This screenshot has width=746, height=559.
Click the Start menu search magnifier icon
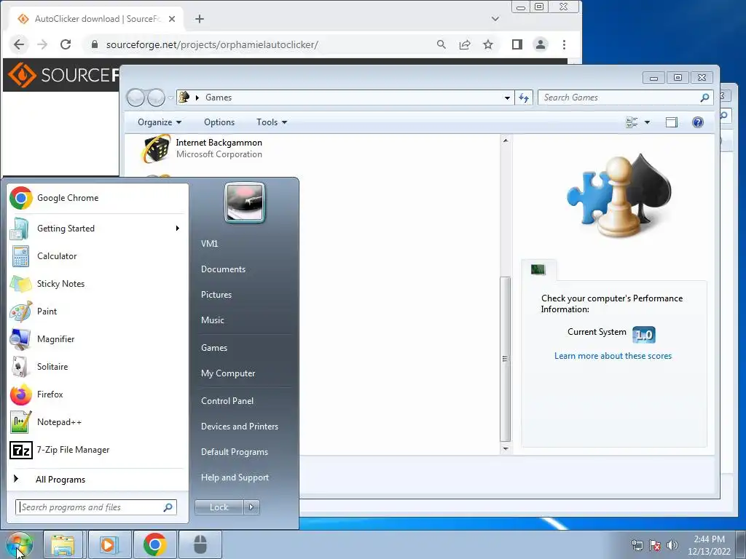click(x=168, y=507)
